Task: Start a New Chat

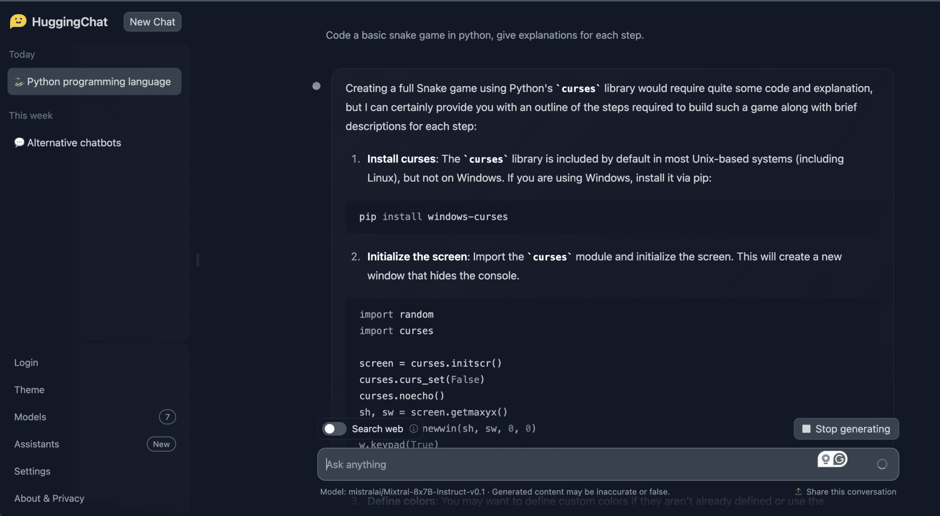Action: [x=152, y=22]
